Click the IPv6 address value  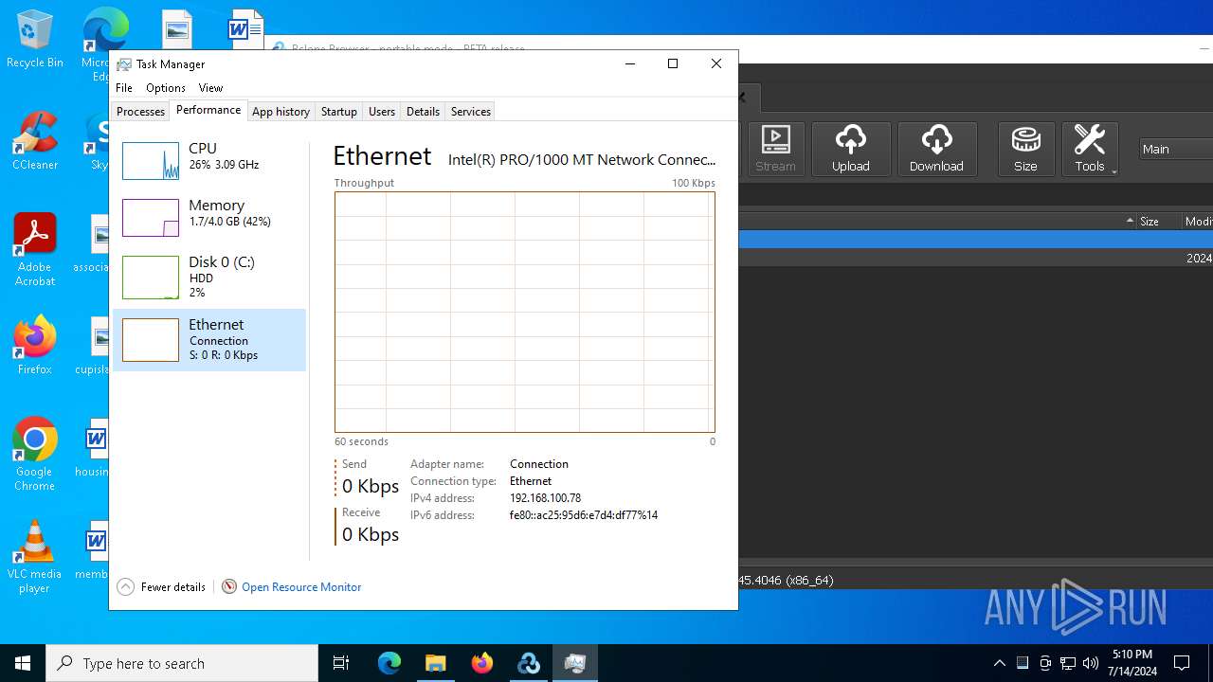(x=583, y=515)
